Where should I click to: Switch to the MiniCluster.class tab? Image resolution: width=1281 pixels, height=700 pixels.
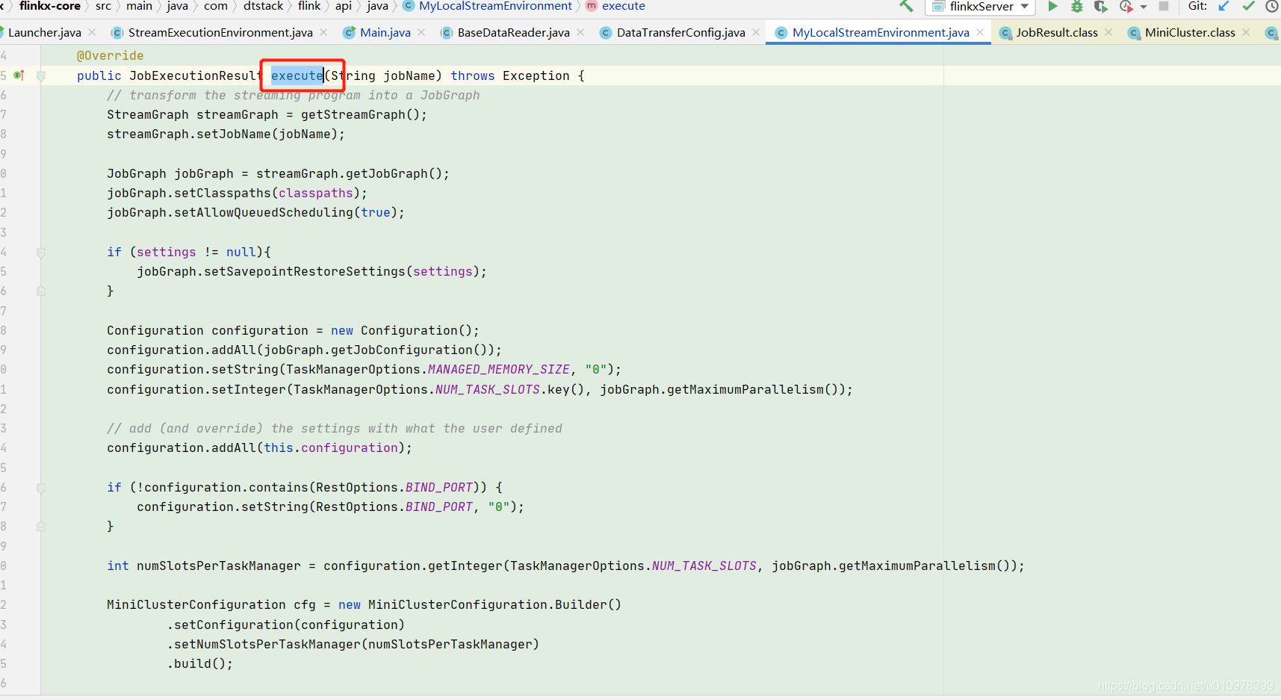coord(1189,32)
